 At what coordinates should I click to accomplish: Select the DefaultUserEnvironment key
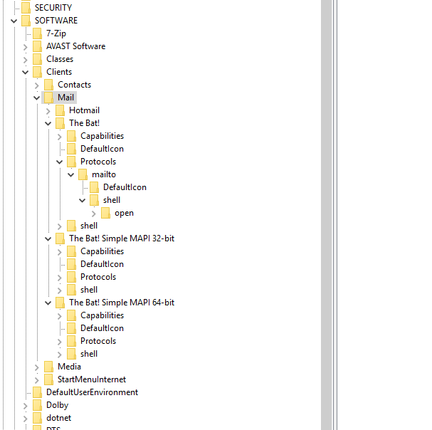92,392
